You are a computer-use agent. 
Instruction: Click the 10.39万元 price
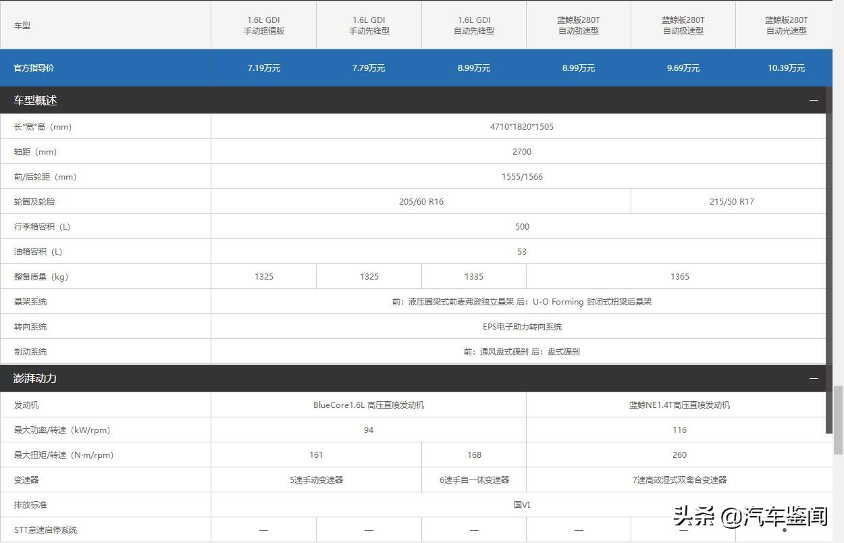tap(785, 68)
